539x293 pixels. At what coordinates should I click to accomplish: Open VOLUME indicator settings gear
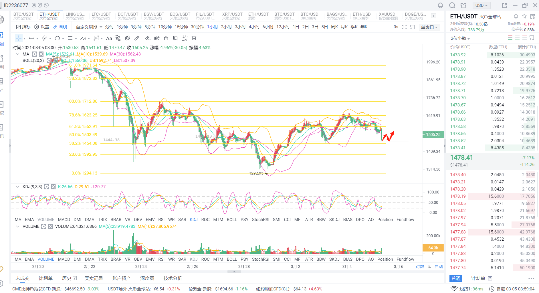pyautogui.click(x=44, y=227)
